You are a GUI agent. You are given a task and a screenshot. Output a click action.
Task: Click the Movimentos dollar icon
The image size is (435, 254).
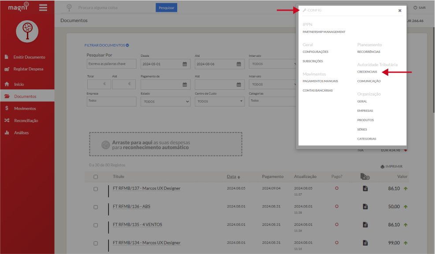7,108
